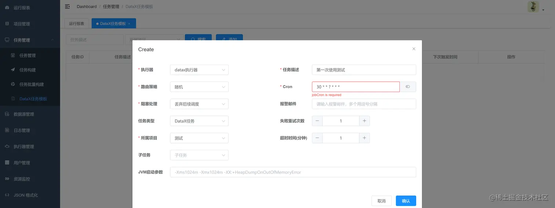This screenshot has height=208, width=555.
Task: Click the 操作 column header
Action: click(x=511, y=57)
